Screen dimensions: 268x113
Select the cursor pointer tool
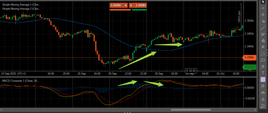263,2
